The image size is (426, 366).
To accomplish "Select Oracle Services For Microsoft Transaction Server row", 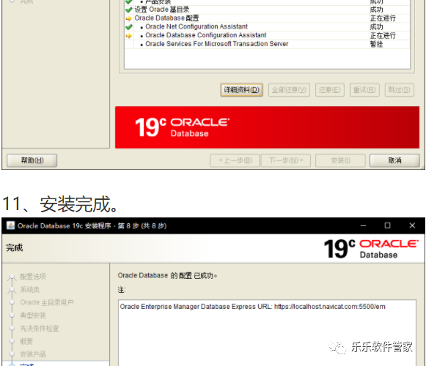I will point(267,44).
